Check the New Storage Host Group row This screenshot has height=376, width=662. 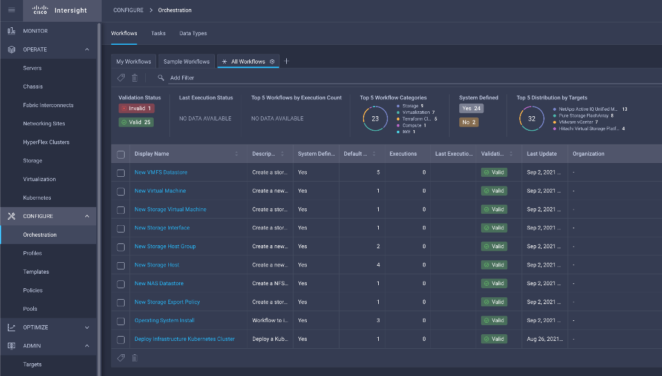(x=121, y=247)
